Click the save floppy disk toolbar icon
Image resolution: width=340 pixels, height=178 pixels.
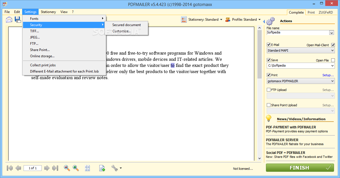[x=18, y=20]
